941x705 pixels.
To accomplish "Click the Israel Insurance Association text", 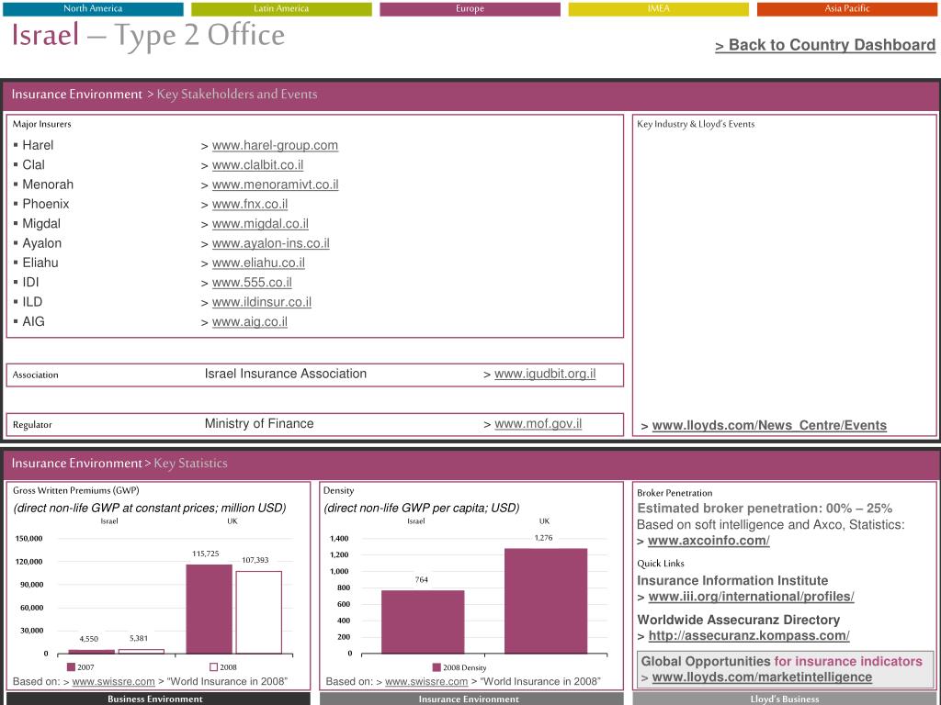I will point(286,375).
